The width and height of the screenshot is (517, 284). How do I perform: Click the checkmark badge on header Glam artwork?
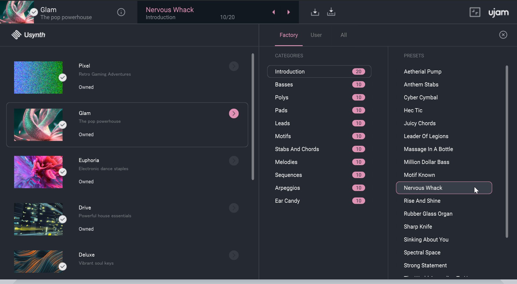tap(34, 12)
